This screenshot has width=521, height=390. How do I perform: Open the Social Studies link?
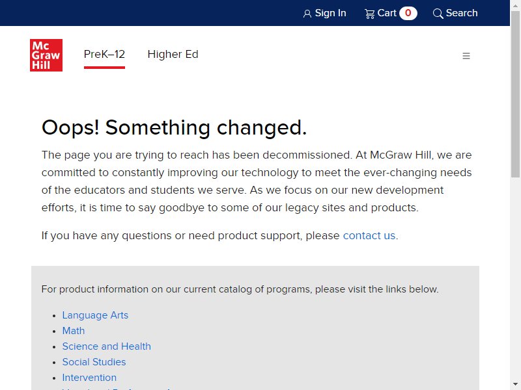(94, 362)
